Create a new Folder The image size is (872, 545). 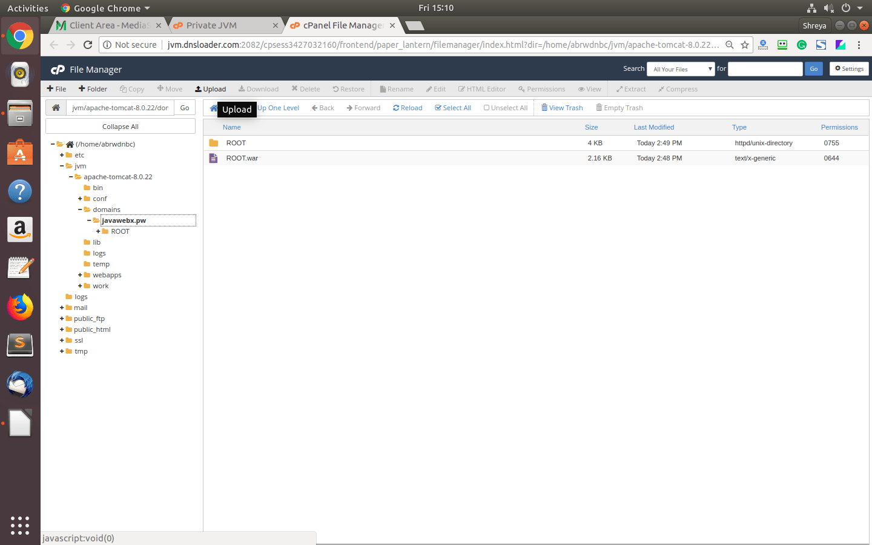(93, 88)
